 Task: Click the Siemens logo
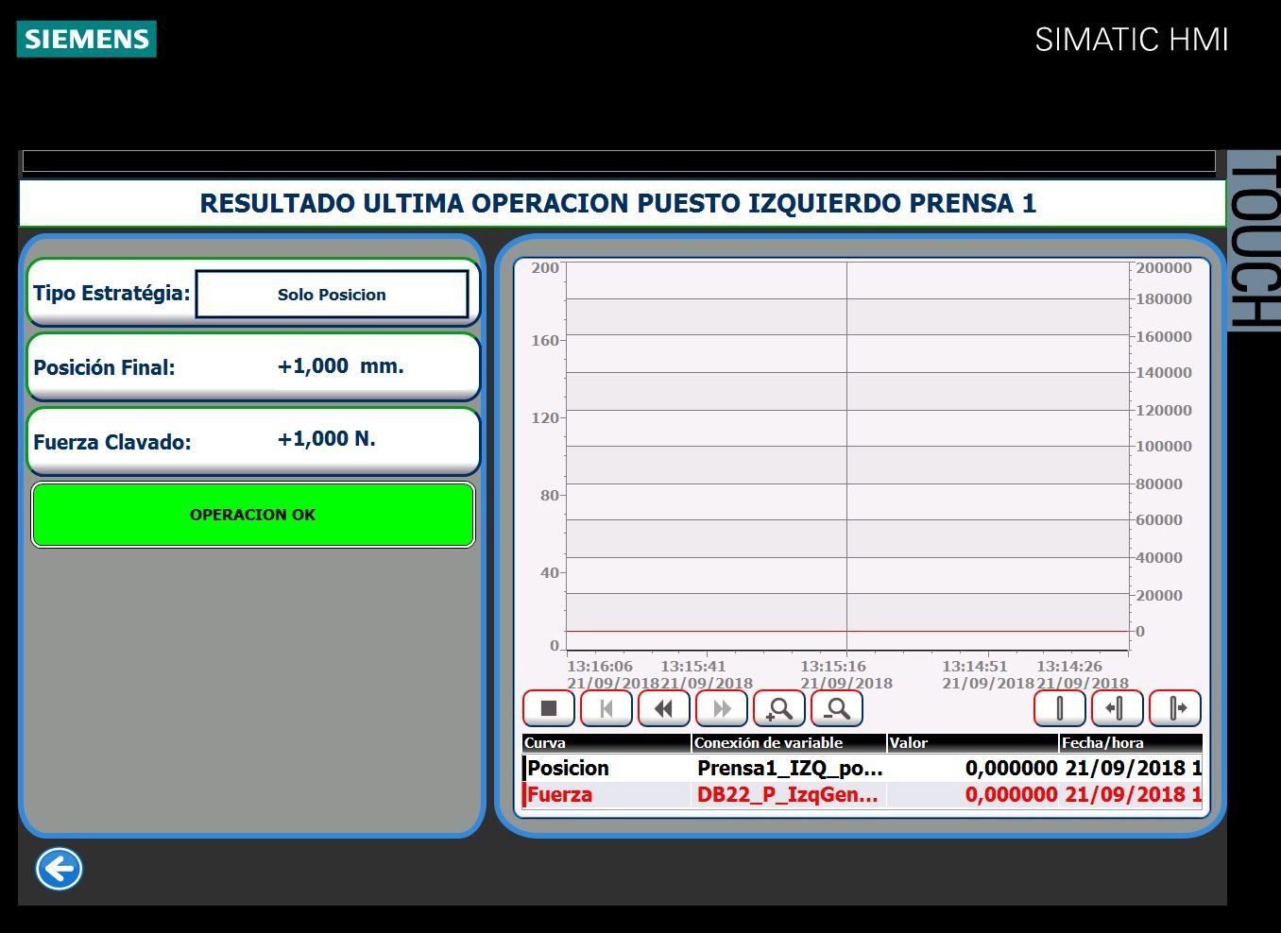pyautogui.click(x=87, y=39)
